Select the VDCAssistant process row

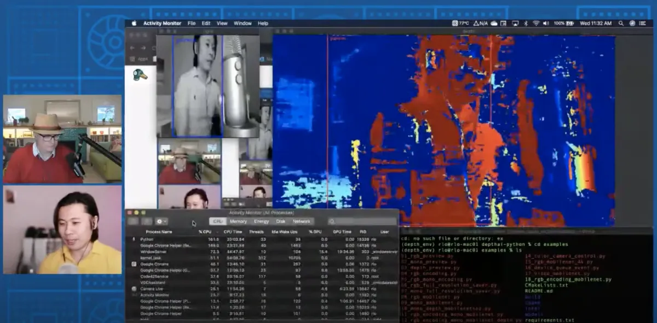(262, 283)
